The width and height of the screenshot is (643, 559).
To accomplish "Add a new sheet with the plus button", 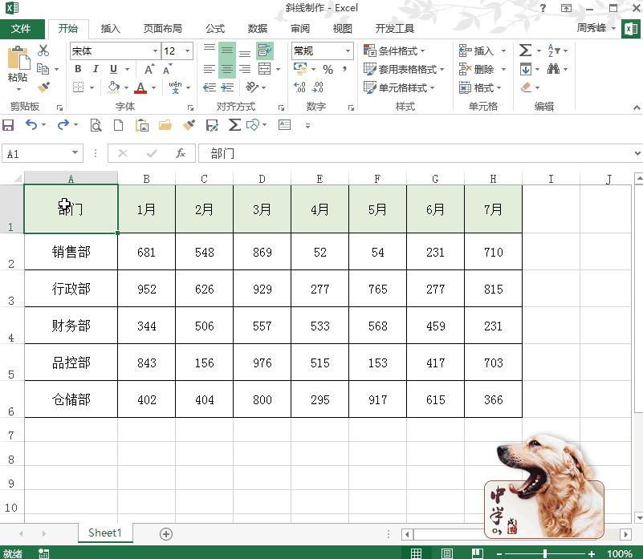I will [165, 533].
